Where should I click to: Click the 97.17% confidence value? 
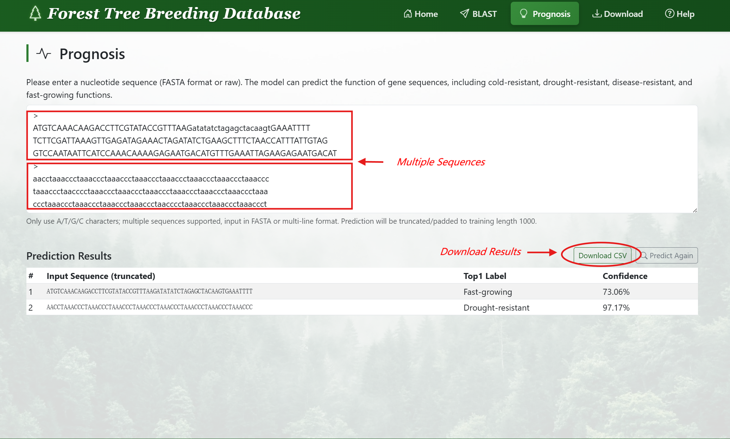click(616, 308)
